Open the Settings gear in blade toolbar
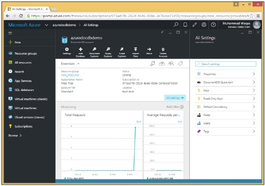Image resolution: width=265 pixels, height=186 pixels. point(67,51)
